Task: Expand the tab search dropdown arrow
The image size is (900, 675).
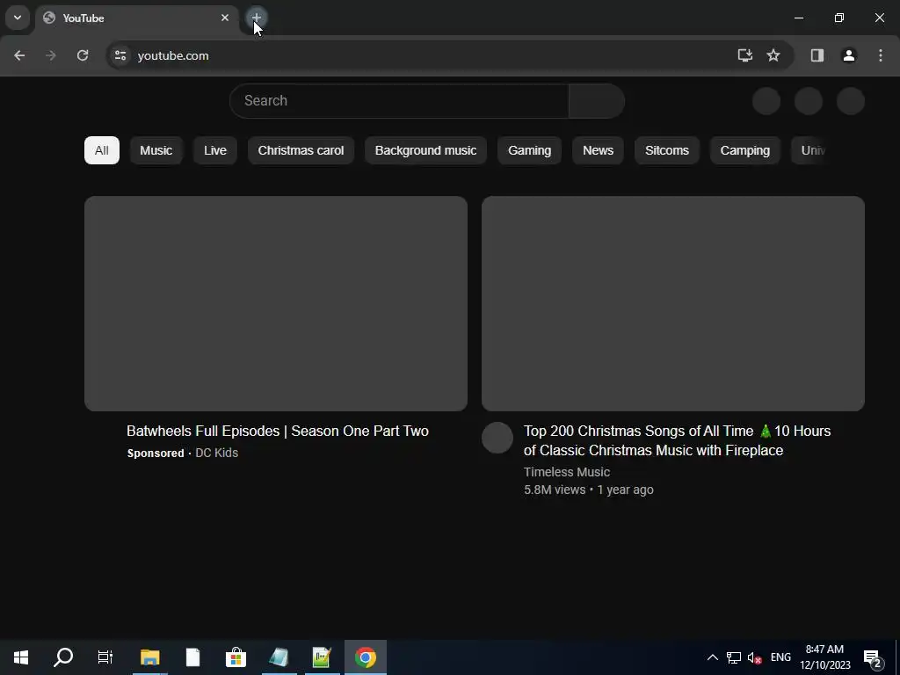Action: (18, 18)
